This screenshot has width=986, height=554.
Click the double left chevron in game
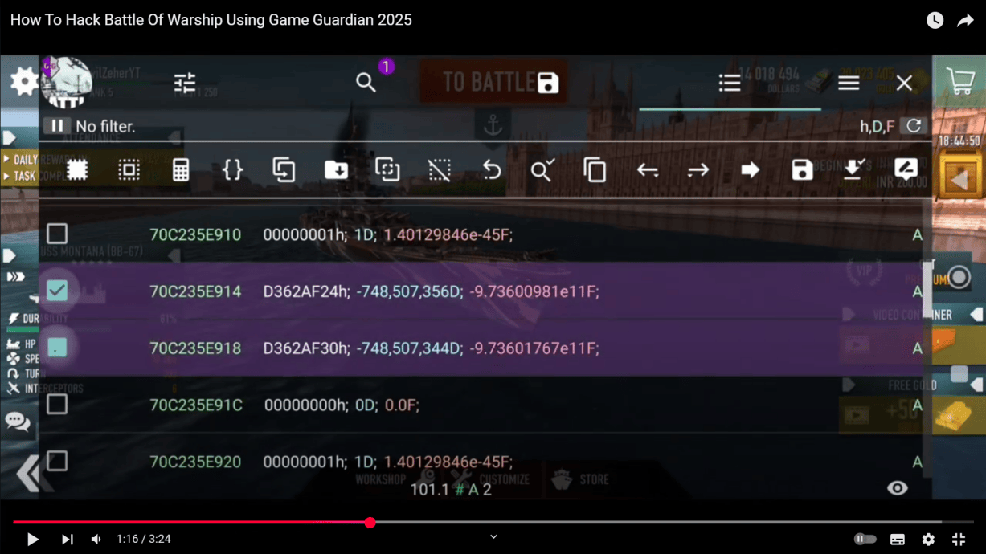[28, 475]
